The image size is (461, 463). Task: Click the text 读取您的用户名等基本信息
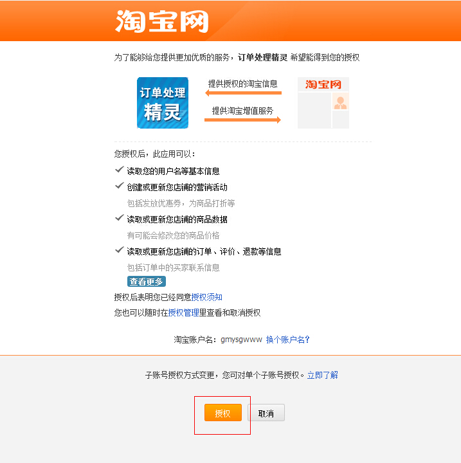tap(174, 171)
